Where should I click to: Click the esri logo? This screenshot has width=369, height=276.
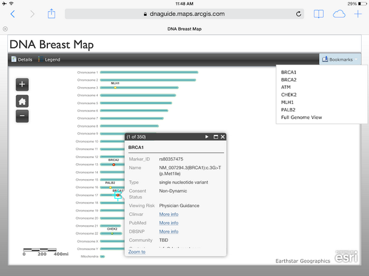click(x=346, y=256)
